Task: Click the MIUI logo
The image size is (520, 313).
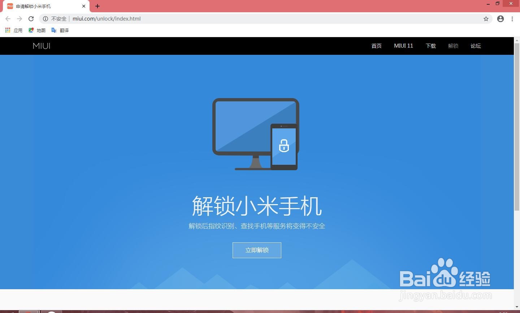Action: (x=41, y=46)
